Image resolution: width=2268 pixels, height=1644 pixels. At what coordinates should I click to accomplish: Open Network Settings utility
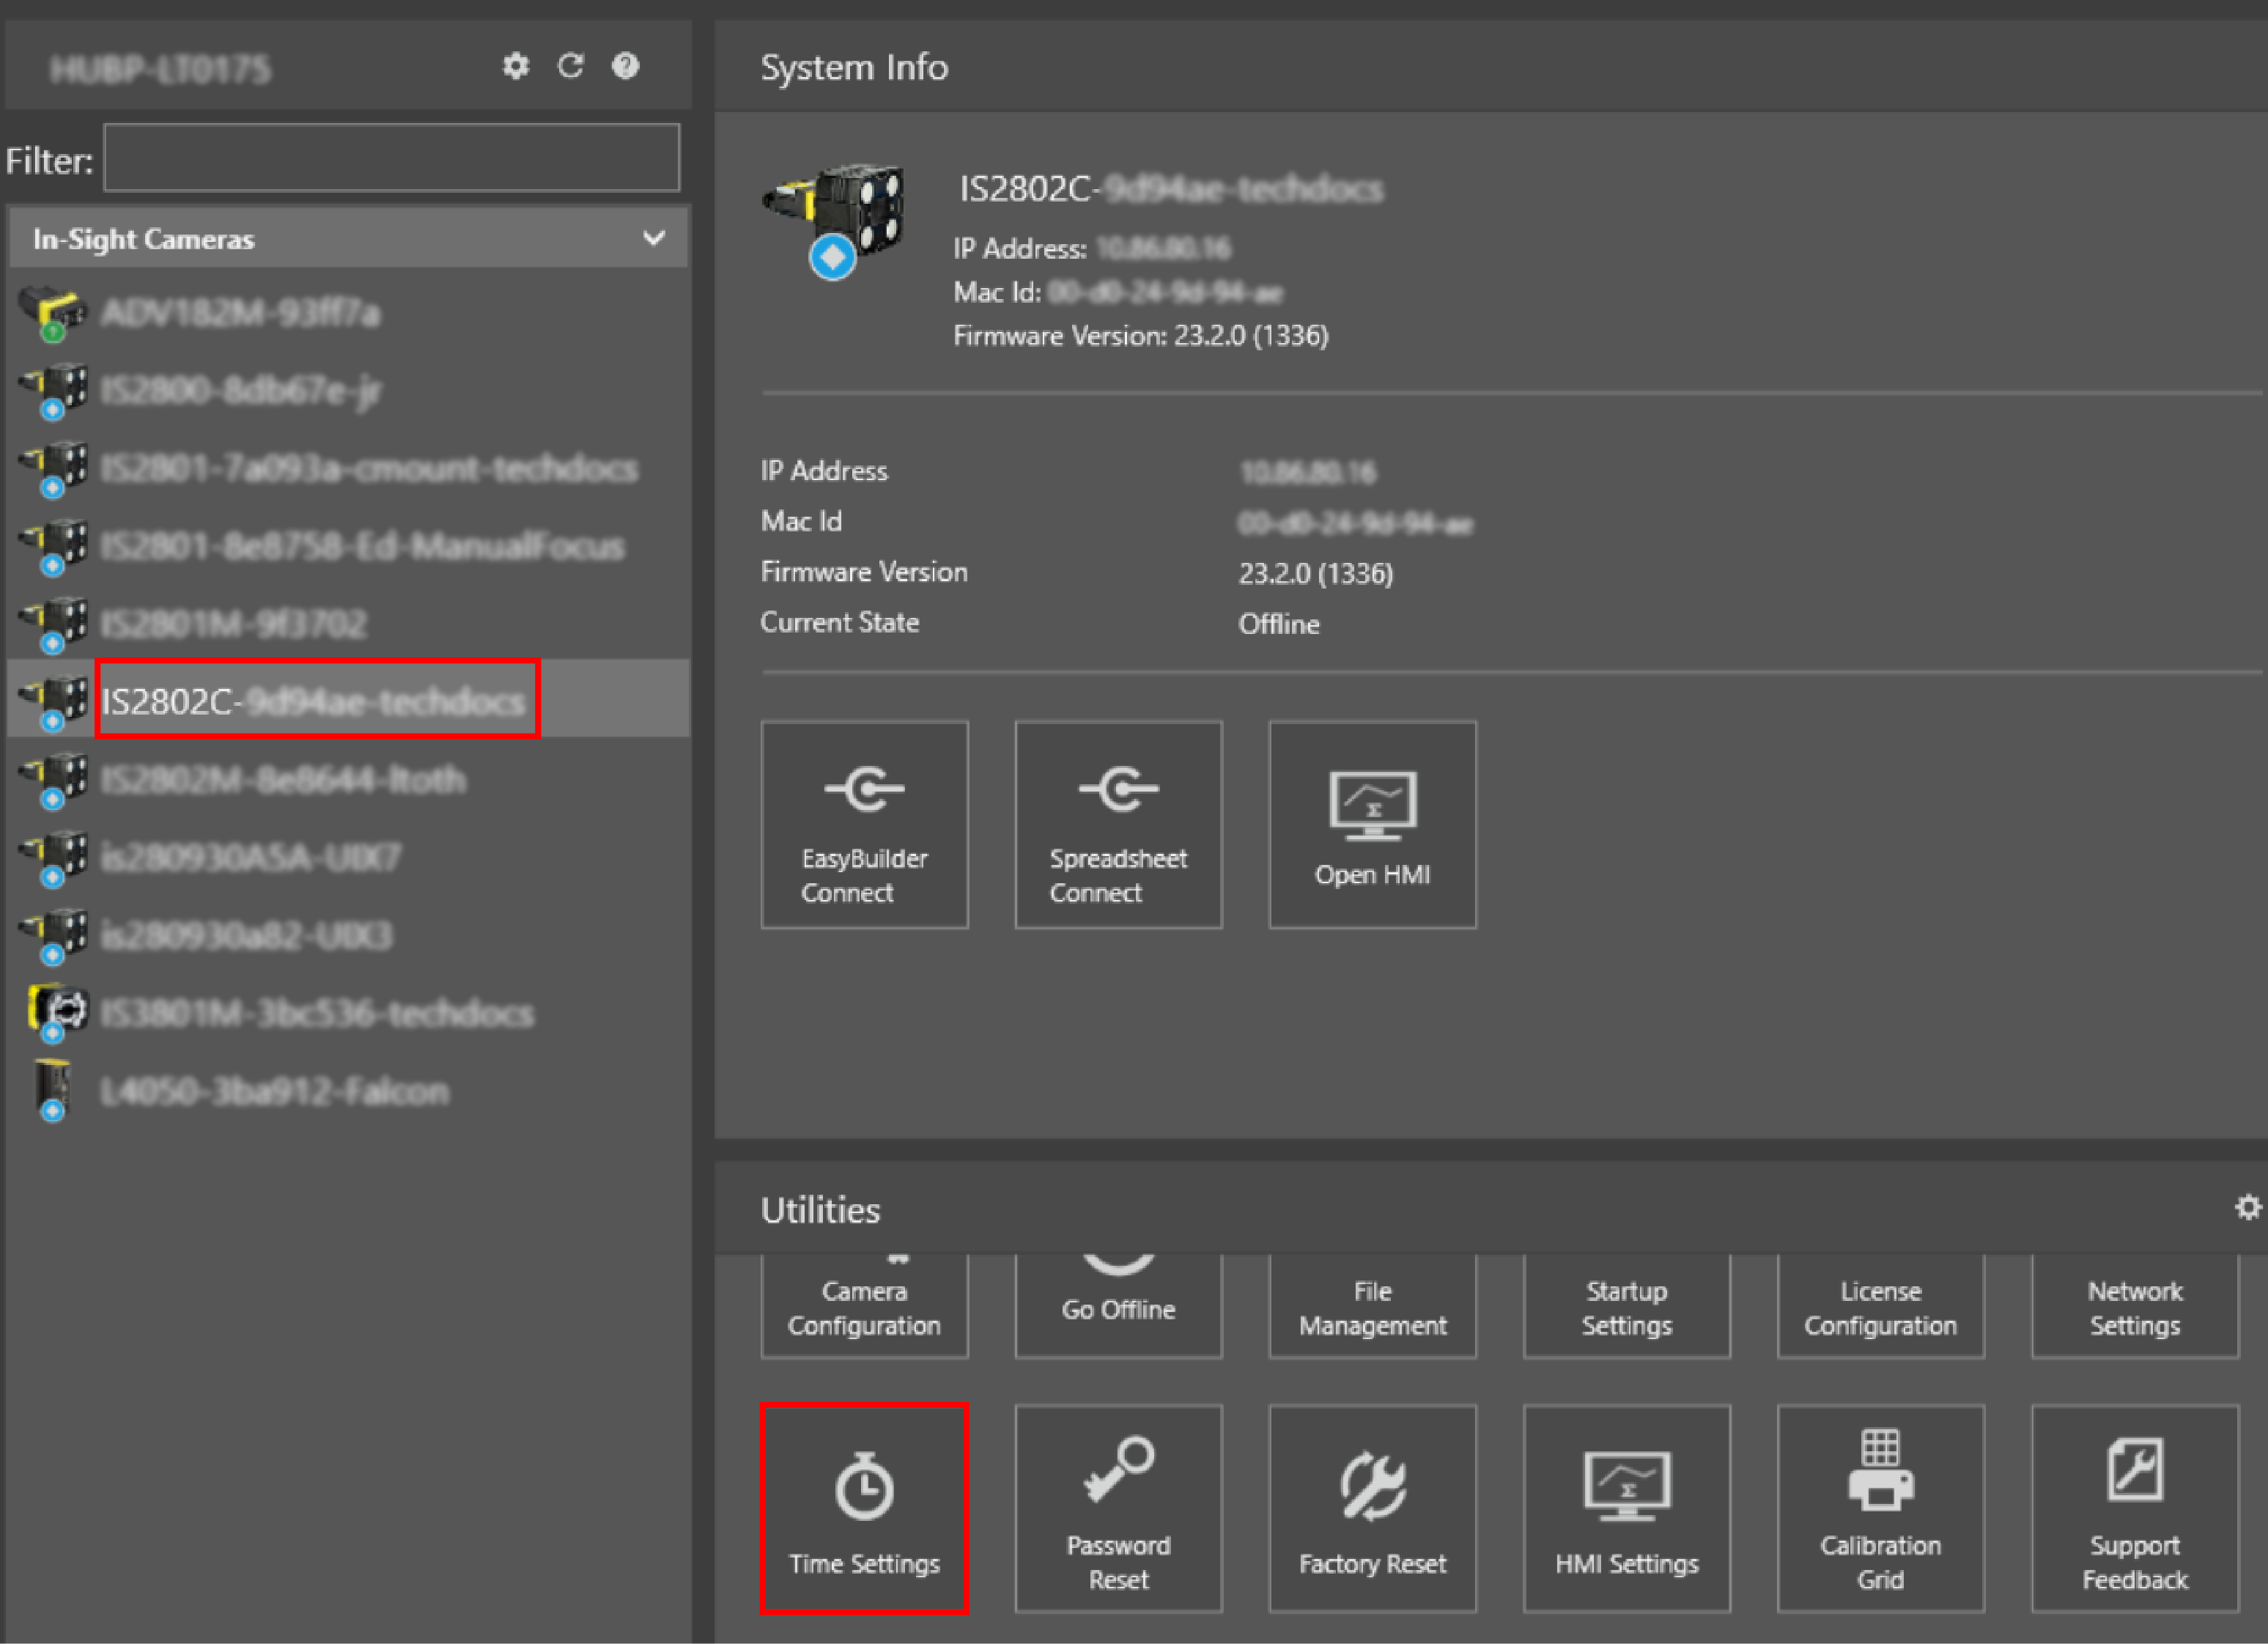2134,1308
